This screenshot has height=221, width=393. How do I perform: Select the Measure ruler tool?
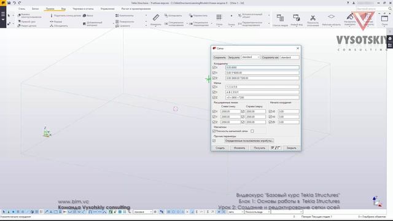155,20
